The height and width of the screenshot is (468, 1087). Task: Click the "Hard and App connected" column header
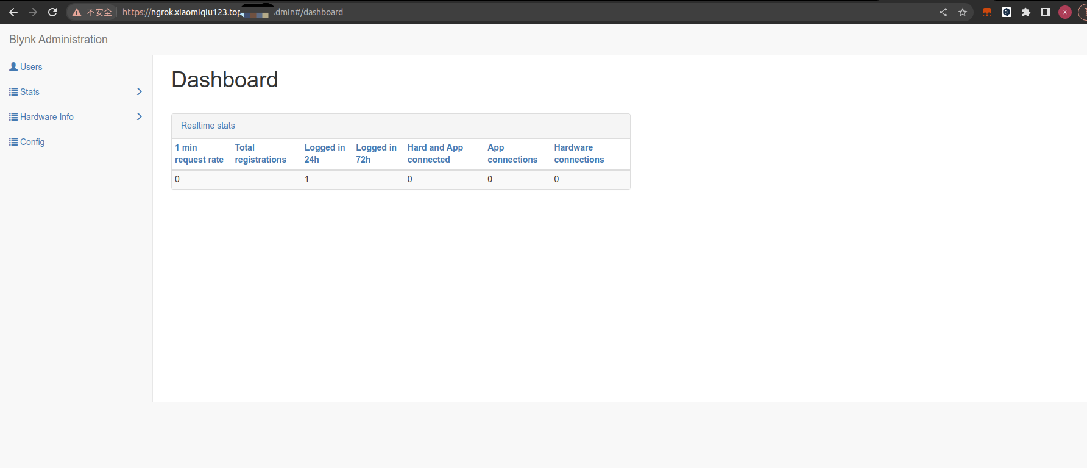435,154
